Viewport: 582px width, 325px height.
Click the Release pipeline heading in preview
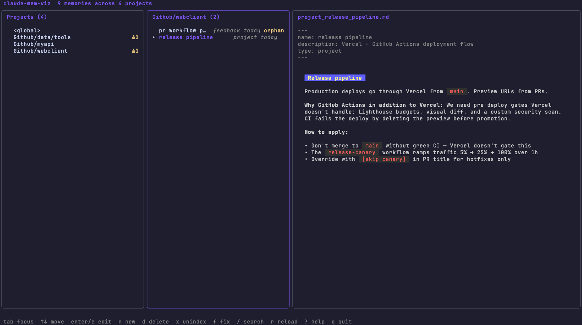(x=335, y=78)
